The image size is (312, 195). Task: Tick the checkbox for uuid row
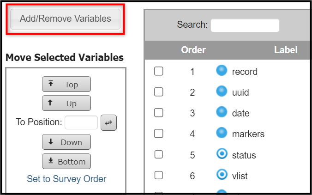[159, 92]
